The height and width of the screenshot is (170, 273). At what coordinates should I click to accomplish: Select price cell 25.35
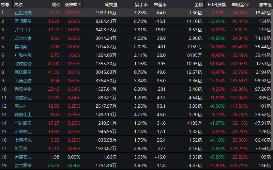click(x=53, y=165)
